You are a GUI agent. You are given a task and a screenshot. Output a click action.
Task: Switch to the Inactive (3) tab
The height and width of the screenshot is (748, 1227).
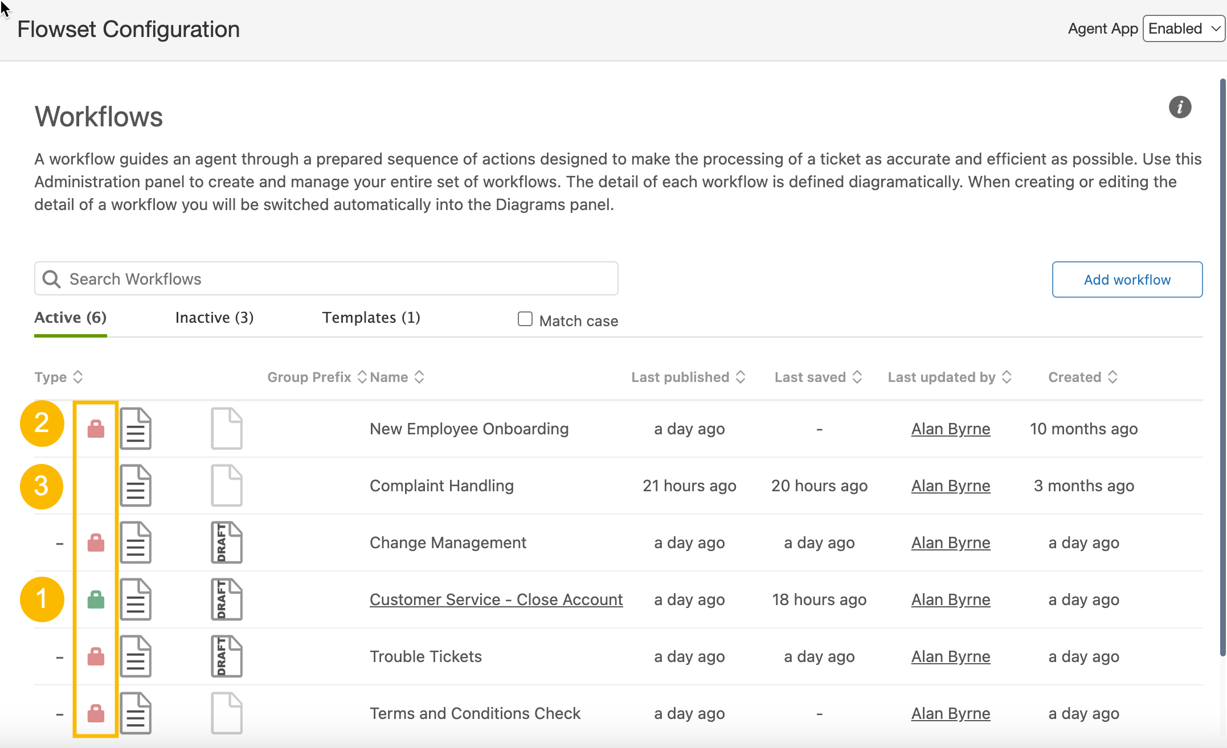[214, 318]
